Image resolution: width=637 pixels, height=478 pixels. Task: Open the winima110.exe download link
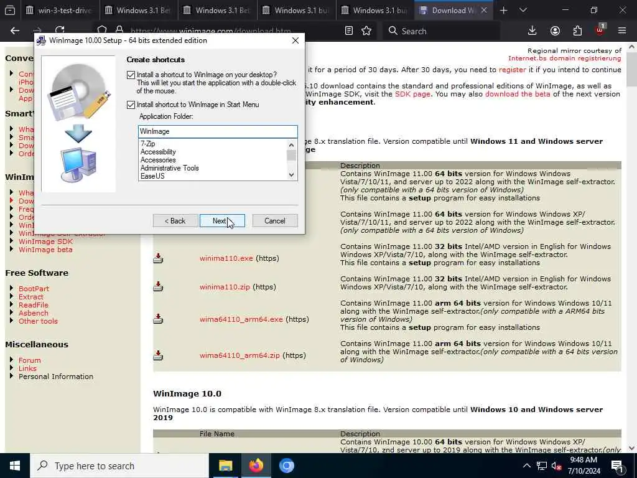click(226, 258)
